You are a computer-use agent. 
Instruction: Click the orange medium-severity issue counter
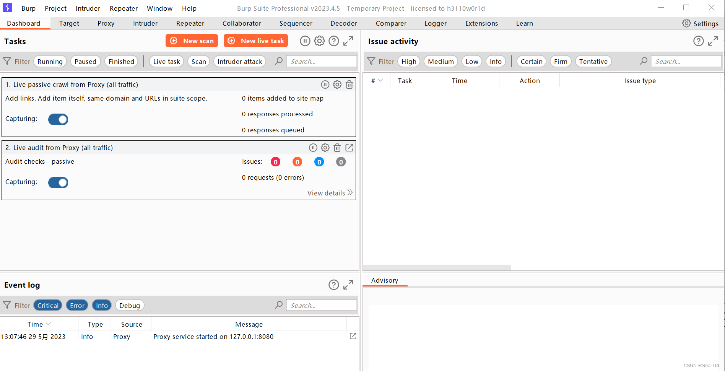(x=297, y=162)
